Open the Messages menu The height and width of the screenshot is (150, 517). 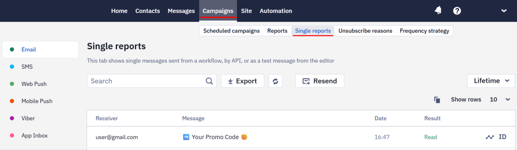pos(181,11)
